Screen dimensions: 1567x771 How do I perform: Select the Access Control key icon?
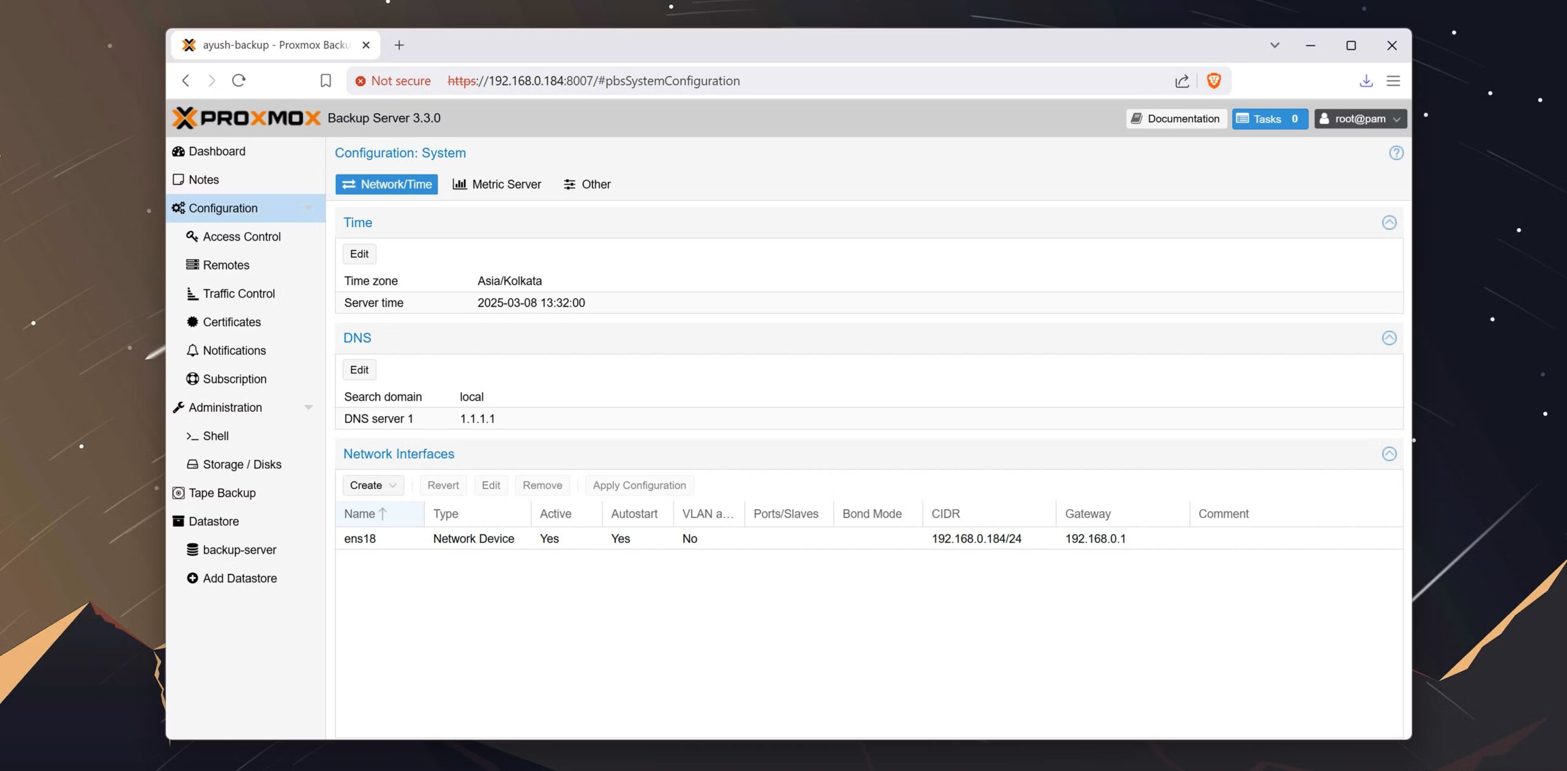click(x=192, y=236)
